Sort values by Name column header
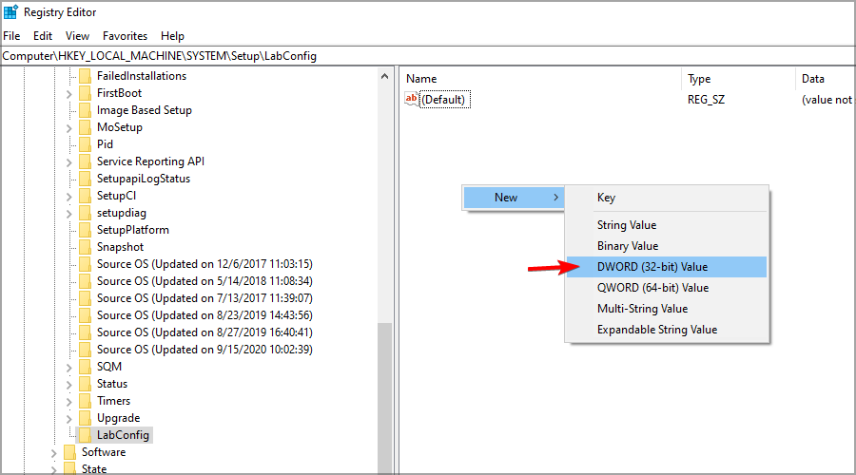This screenshot has width=856, height=475. (x=540, y=79)
